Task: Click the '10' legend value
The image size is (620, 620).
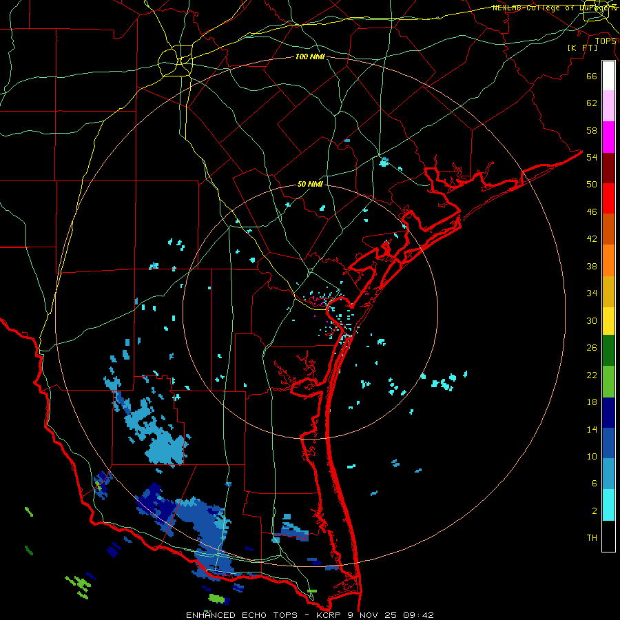Action: (x=592, y=457)
